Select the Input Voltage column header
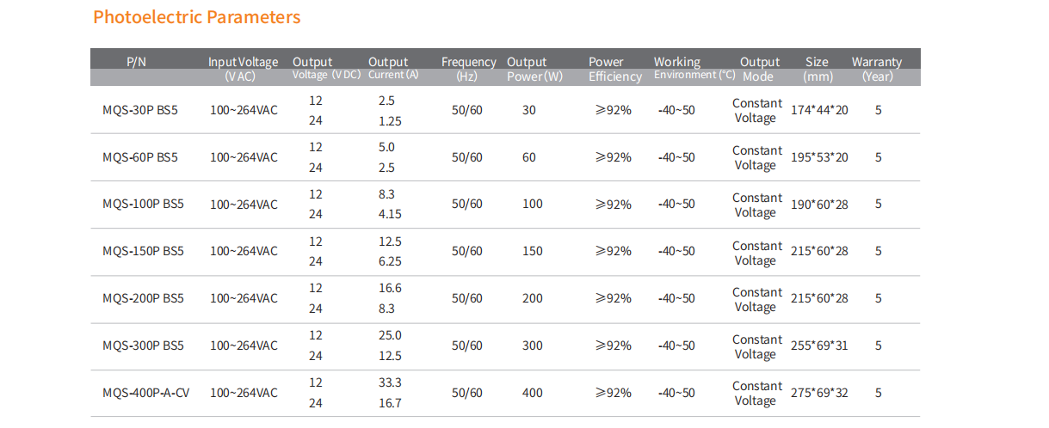 coord(243,68)
